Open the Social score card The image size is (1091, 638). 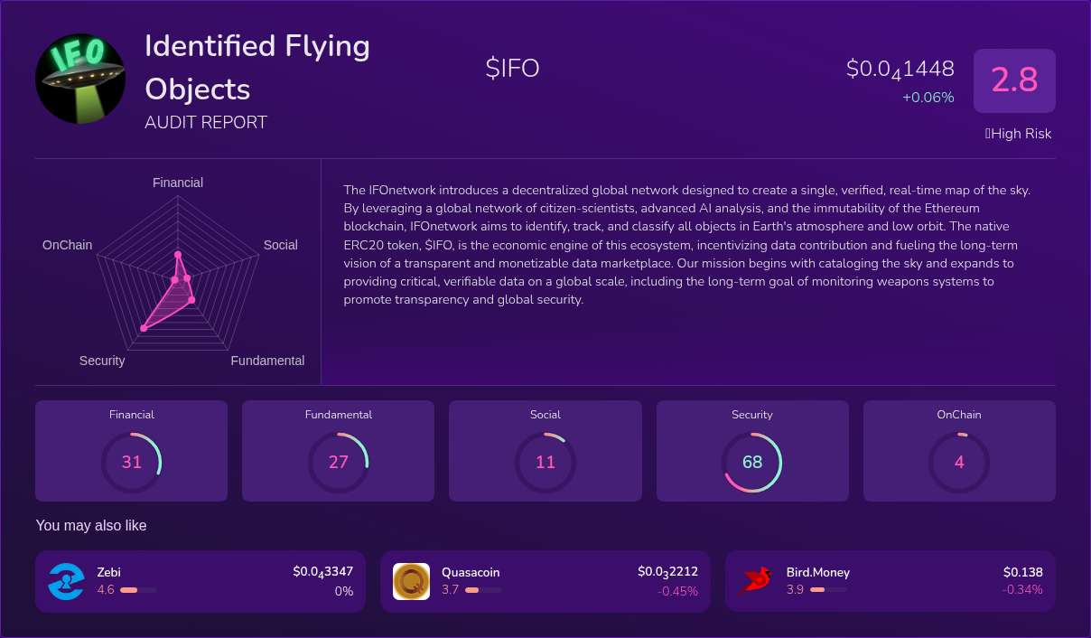[545, 451]
